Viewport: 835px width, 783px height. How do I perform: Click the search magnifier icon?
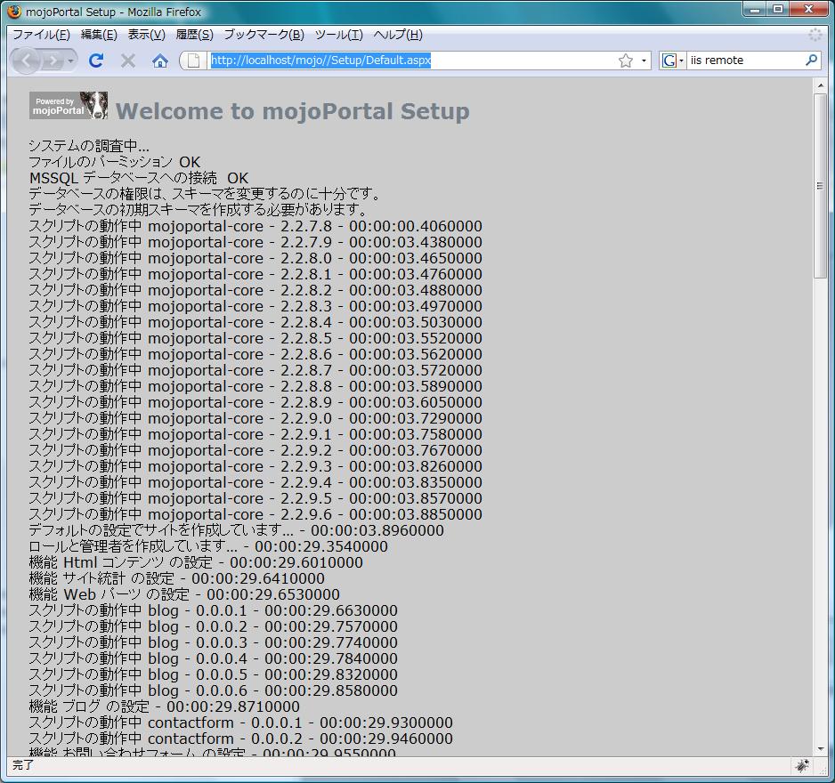click(811, 61)
